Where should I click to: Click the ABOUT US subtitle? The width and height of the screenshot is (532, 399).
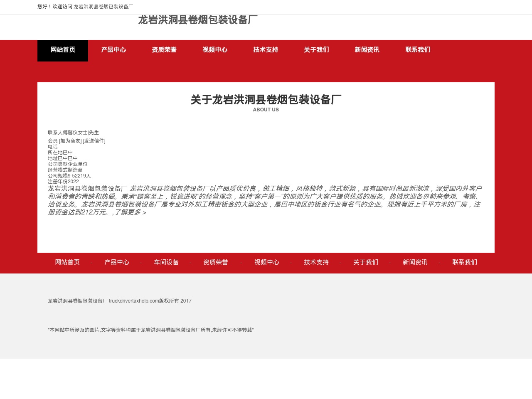click(266, 110)
